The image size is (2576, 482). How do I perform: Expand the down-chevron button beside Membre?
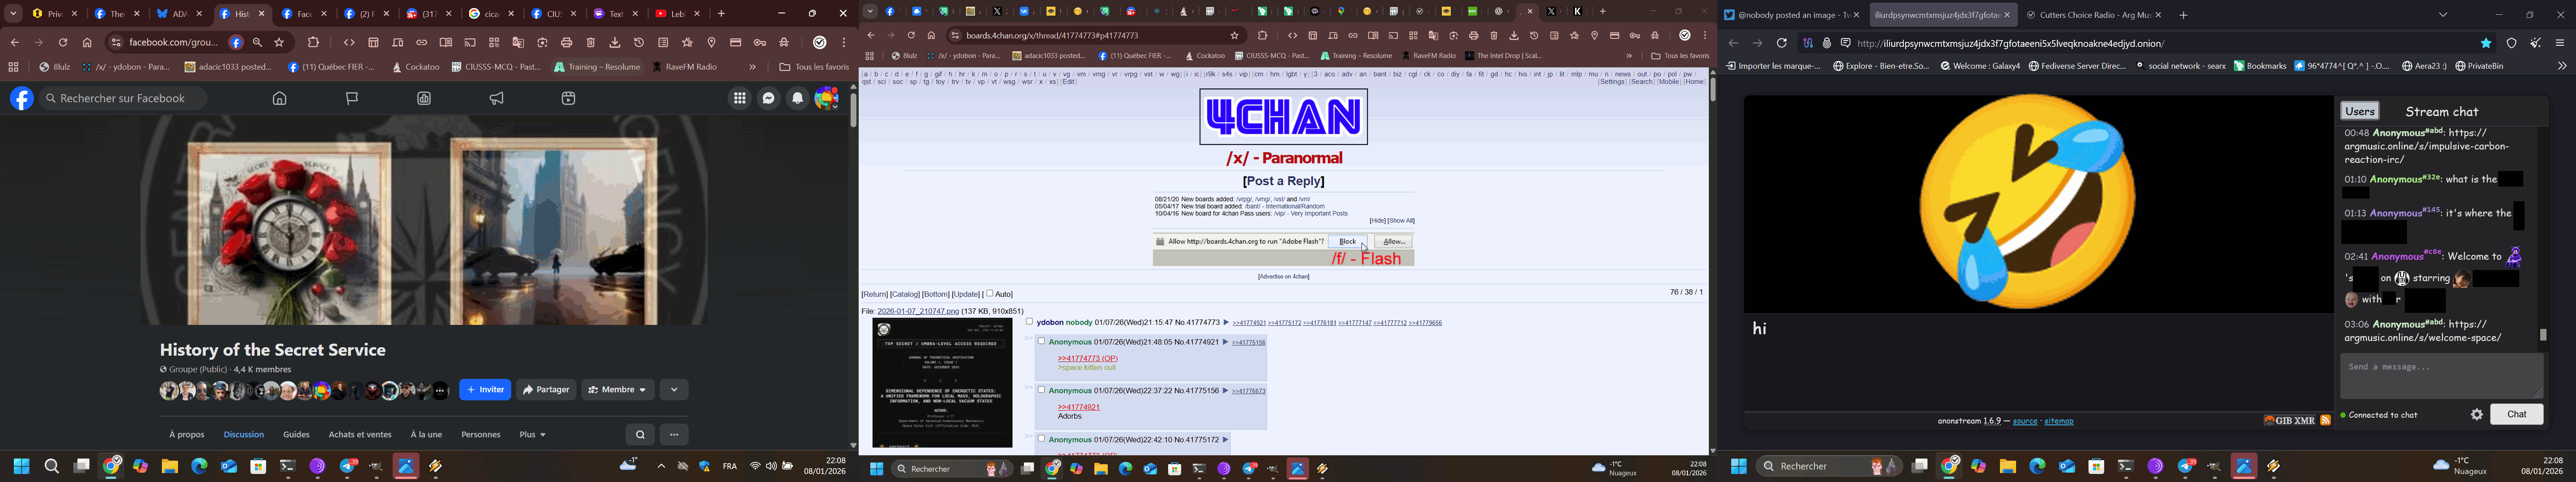tap(675, 390)
